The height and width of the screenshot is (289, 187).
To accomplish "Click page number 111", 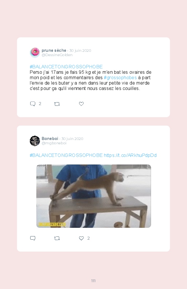I will [x=93, y=281].
